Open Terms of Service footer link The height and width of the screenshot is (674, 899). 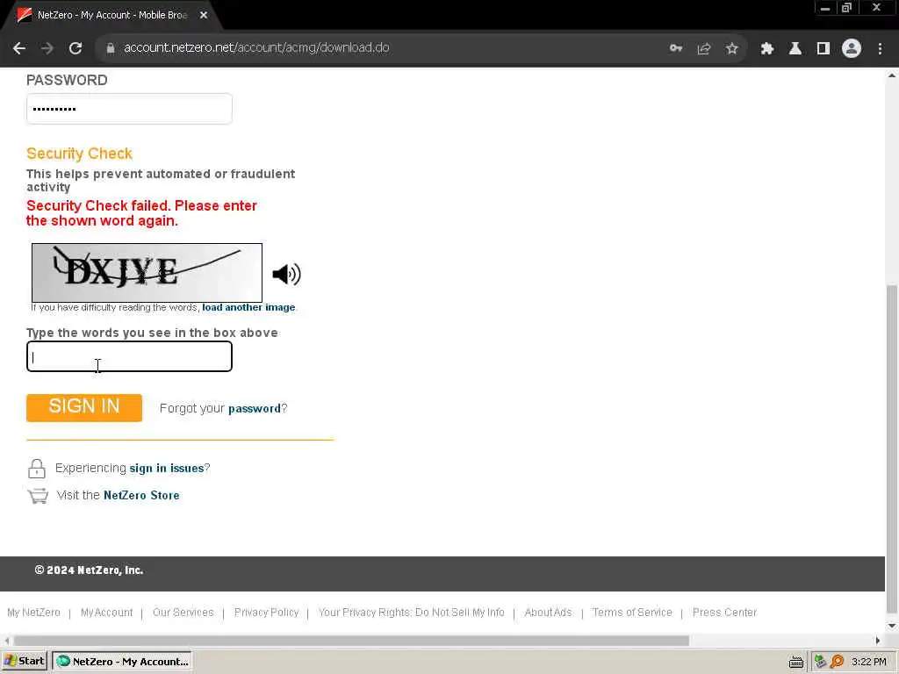[632, 612]
